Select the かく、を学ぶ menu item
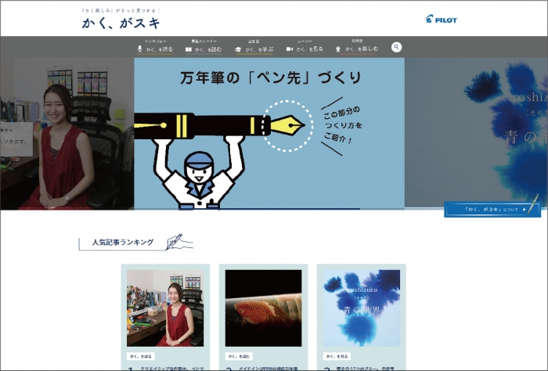This screenshot has width=548, height=371. (259, 49)
